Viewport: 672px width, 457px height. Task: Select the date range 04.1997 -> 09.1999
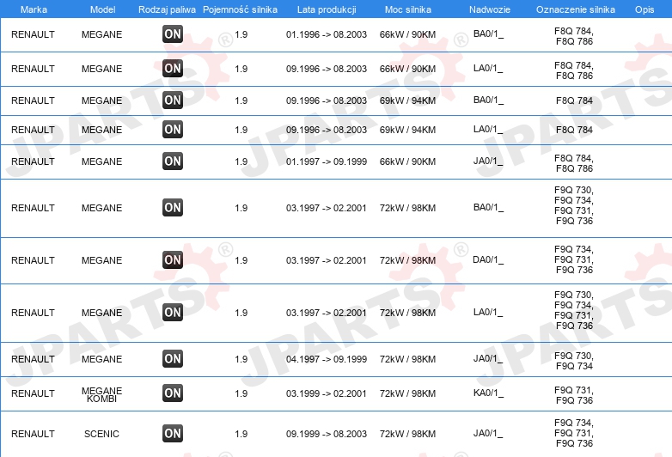tap(327, 359)
